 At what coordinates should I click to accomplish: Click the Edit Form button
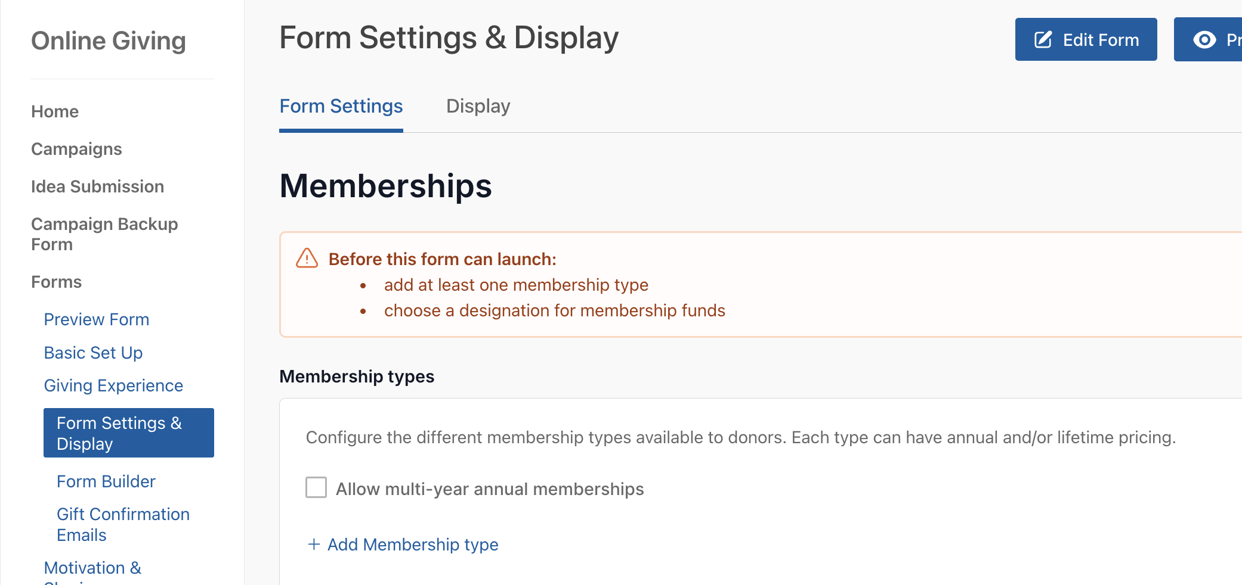coord(1086,39)
